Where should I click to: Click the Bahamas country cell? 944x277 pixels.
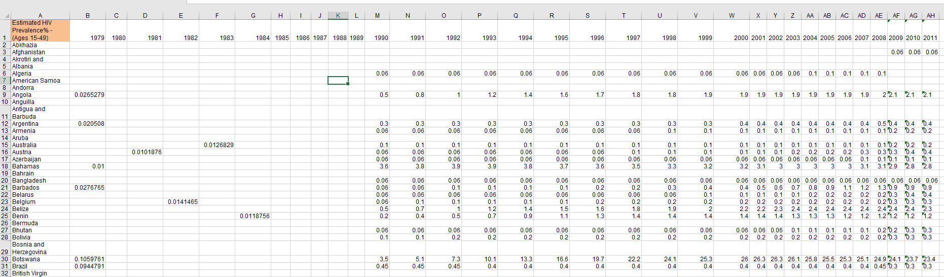pos(41,166)
